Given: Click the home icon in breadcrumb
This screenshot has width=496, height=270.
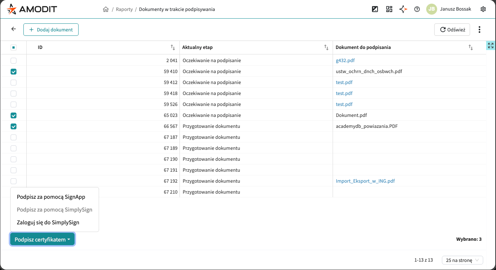Looking at the screenshot, I should click(x=106, y=9).
